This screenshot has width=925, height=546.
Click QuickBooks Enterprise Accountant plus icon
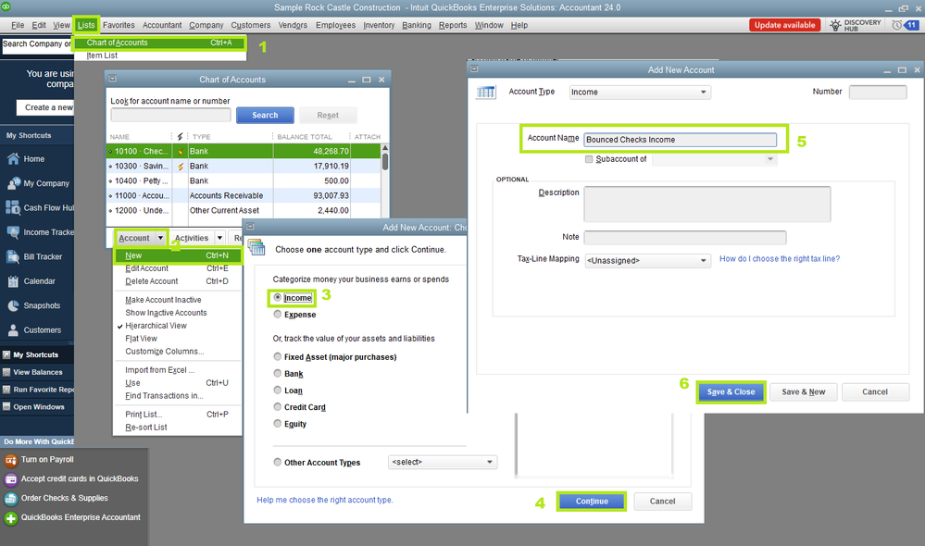tap(10, 518)
